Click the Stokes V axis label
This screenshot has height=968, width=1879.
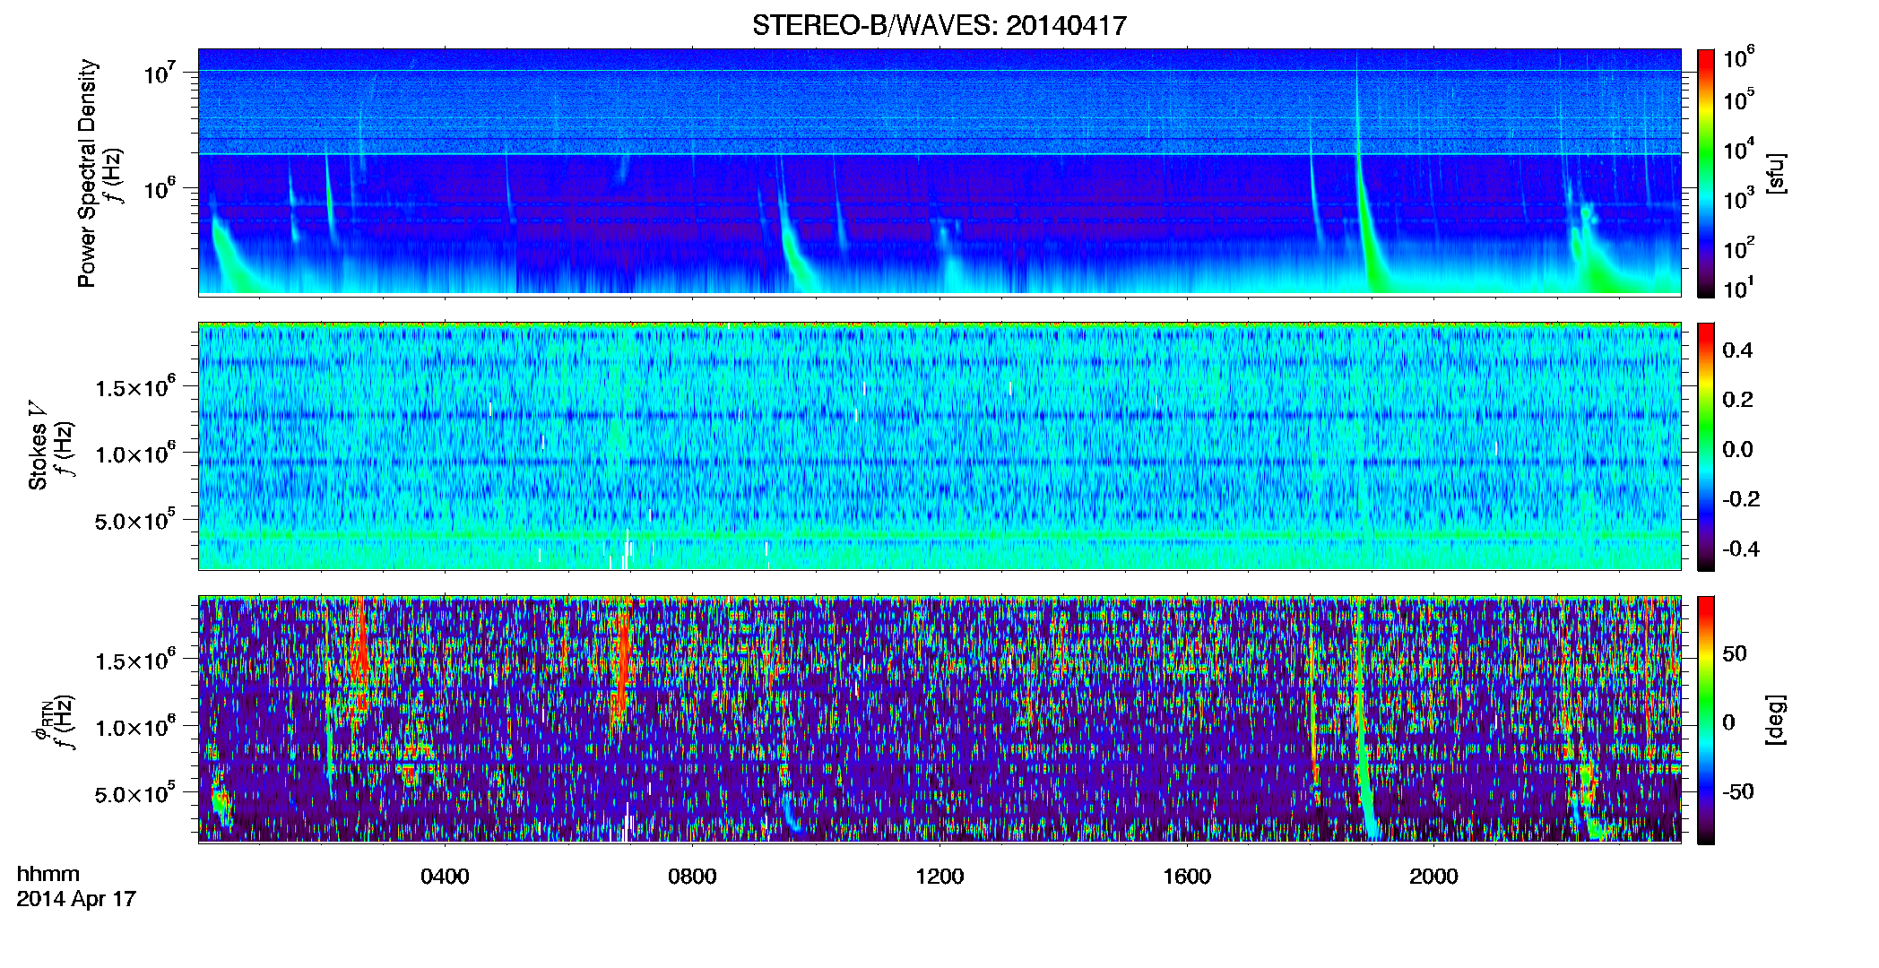(x=38, y=445)
